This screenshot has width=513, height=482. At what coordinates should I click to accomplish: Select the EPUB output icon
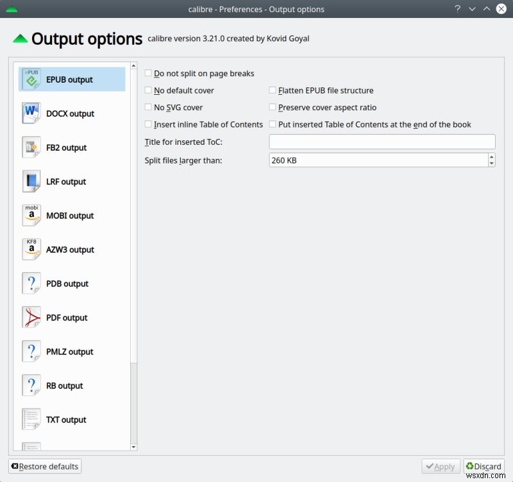(31, 79)
